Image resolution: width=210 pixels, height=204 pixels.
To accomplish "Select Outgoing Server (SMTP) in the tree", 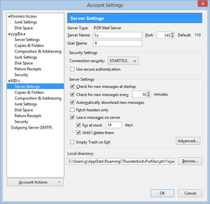I will click(32, 127).
